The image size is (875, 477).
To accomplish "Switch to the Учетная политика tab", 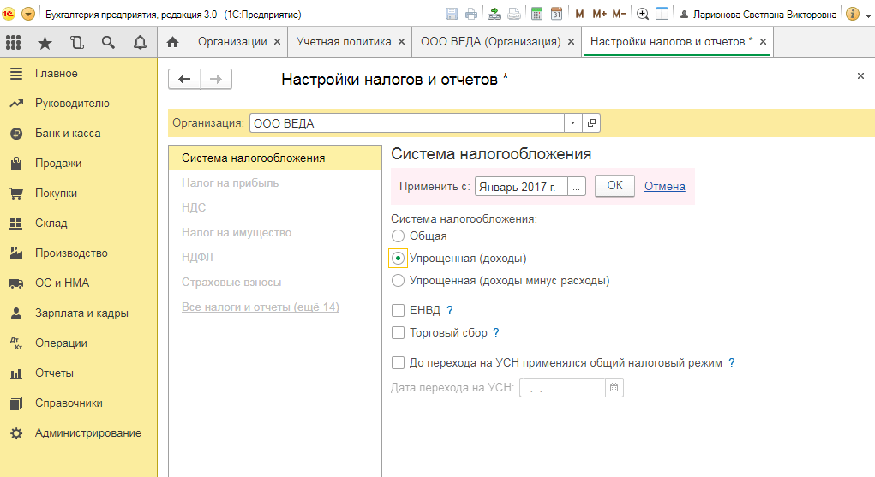I will click(x=343, y=42).
